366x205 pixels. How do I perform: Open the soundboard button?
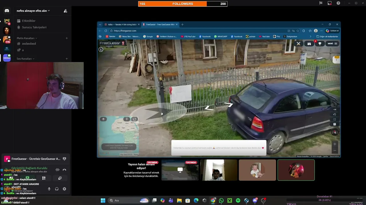[60, 178]
